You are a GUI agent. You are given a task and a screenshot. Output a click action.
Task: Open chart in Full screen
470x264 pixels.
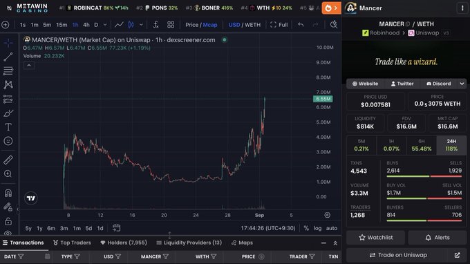pos(279,25)
